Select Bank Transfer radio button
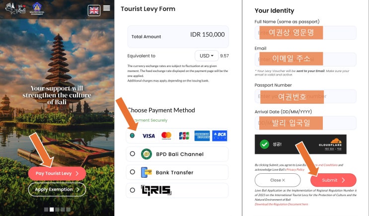The width and height of the screenshot is (369, 216). (133, 172)
